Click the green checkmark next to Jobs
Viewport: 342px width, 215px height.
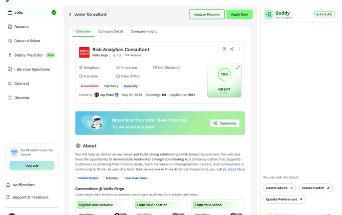pyautogui.click(x=54, y=12)
